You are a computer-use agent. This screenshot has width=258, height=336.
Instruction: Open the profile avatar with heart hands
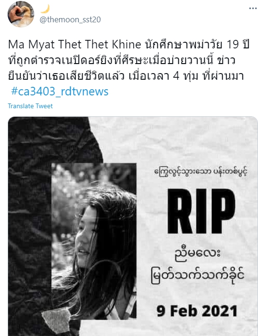21,14
